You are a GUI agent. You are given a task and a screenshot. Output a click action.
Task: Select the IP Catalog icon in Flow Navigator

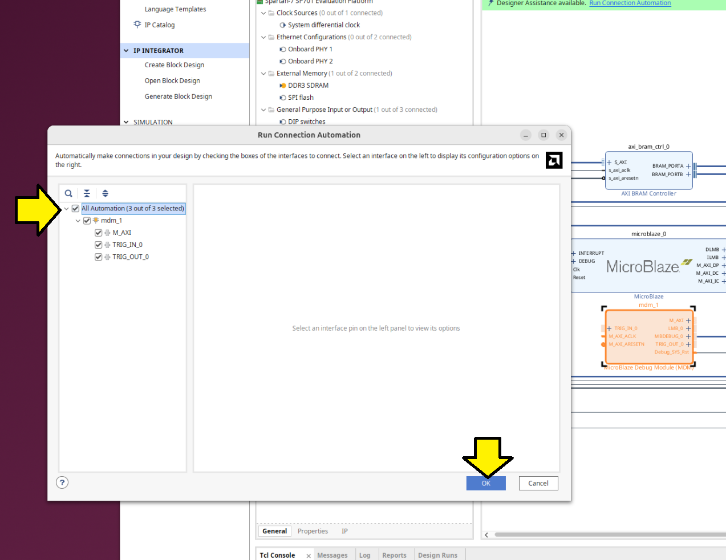click(137, 25)
